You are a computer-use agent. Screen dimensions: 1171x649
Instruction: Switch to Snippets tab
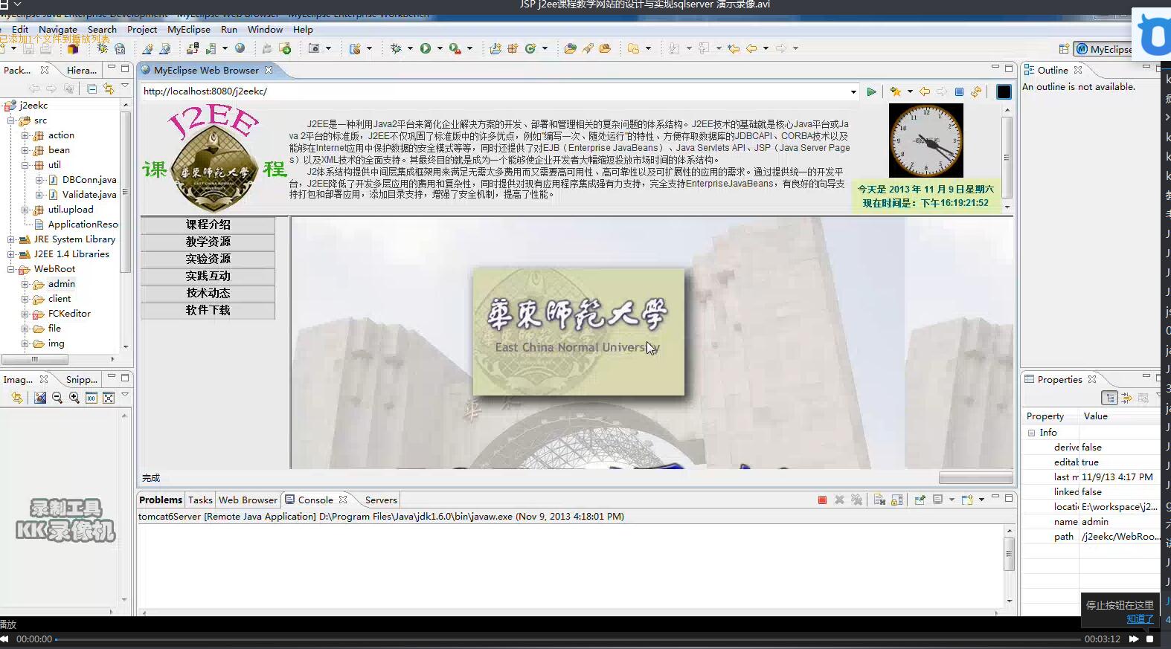(81, 380)
